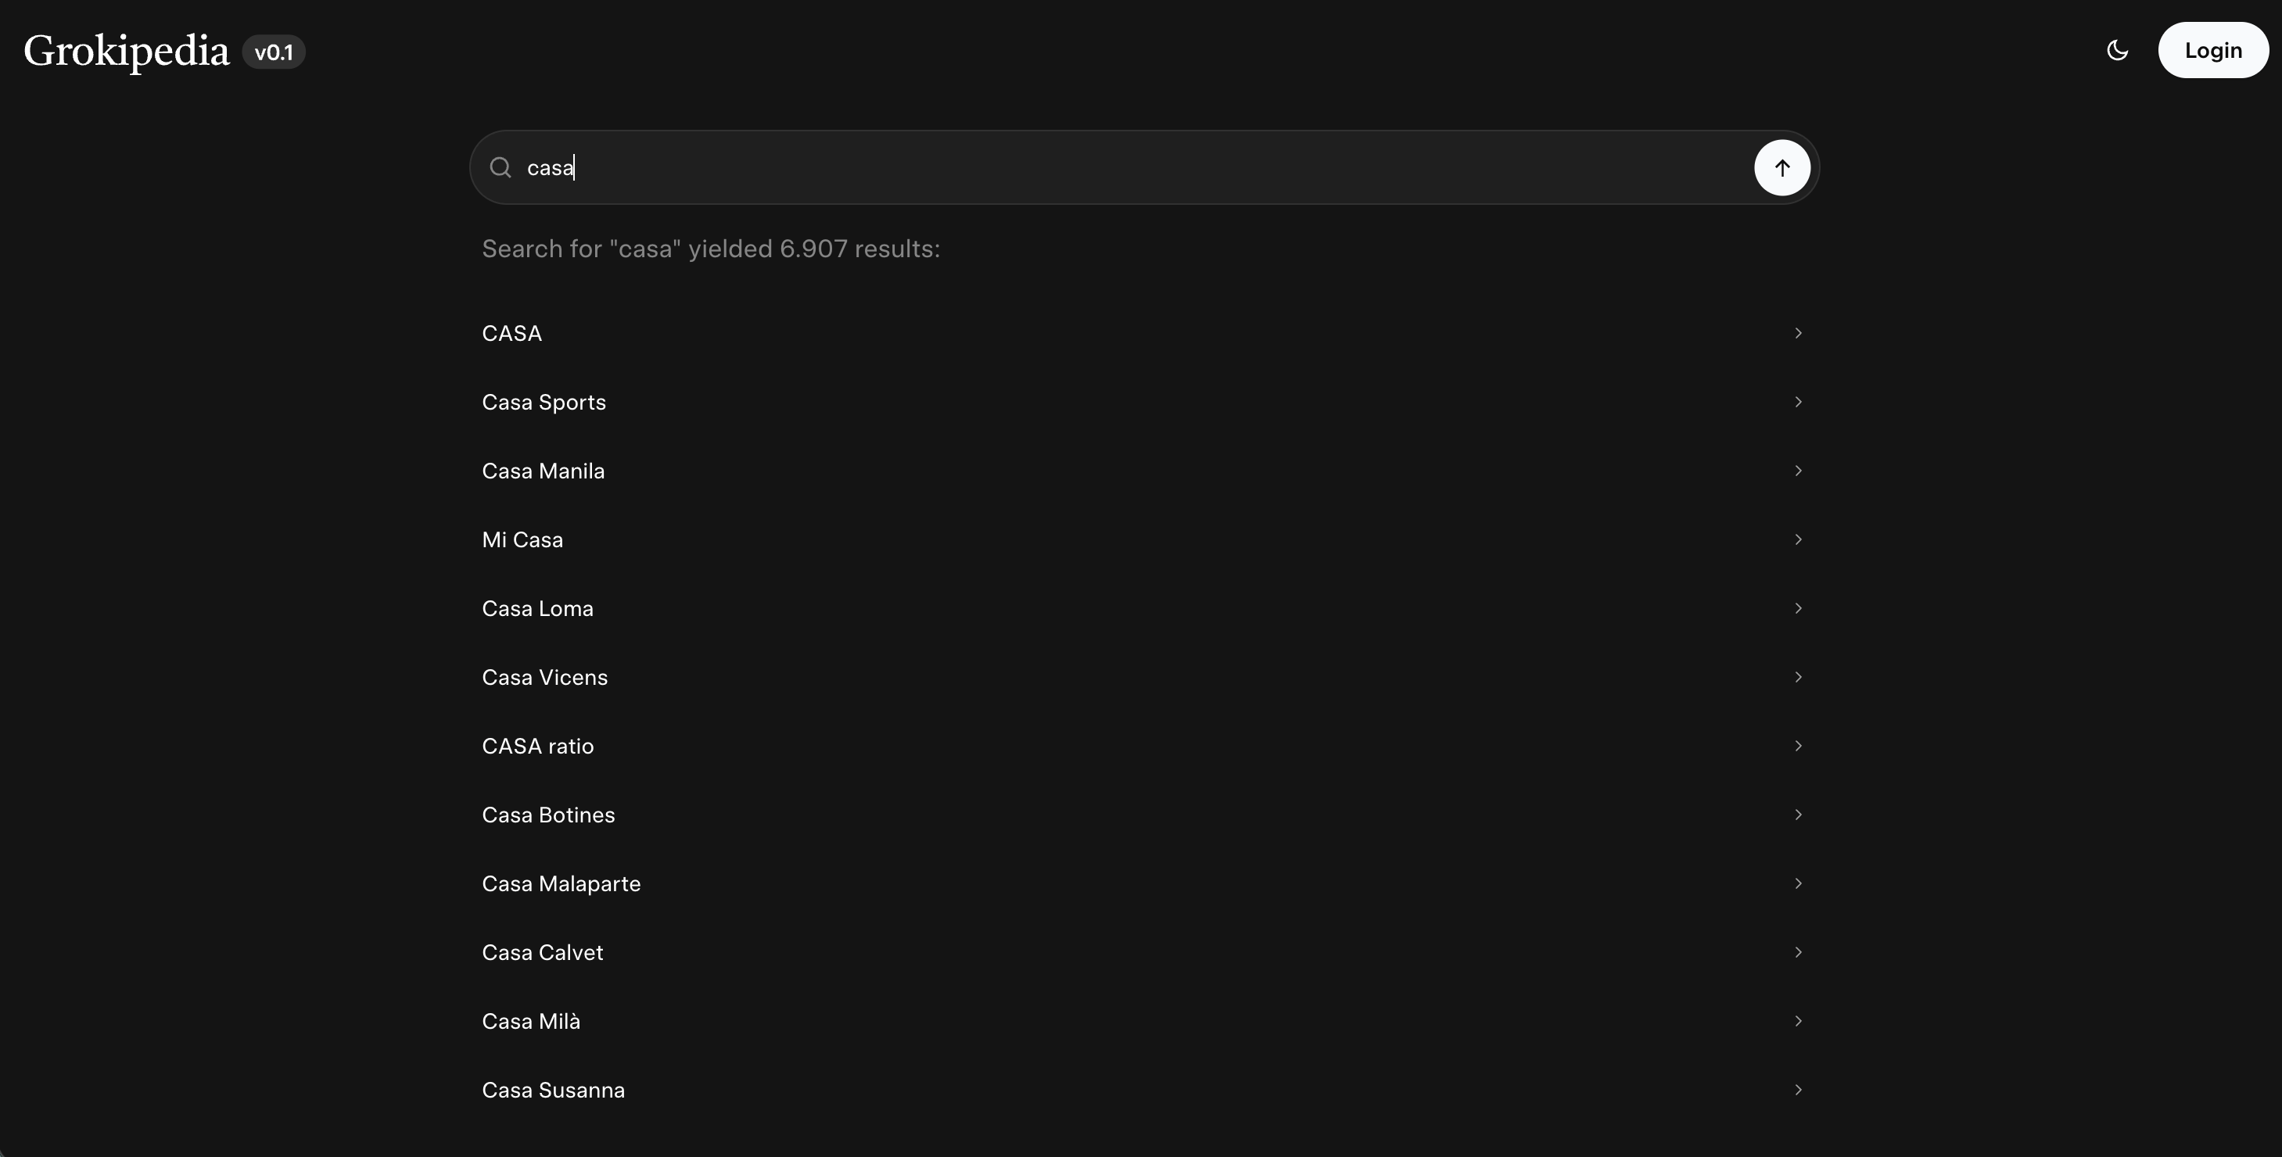Go to the Grokipedia home logo

click(x=126, y=52)
